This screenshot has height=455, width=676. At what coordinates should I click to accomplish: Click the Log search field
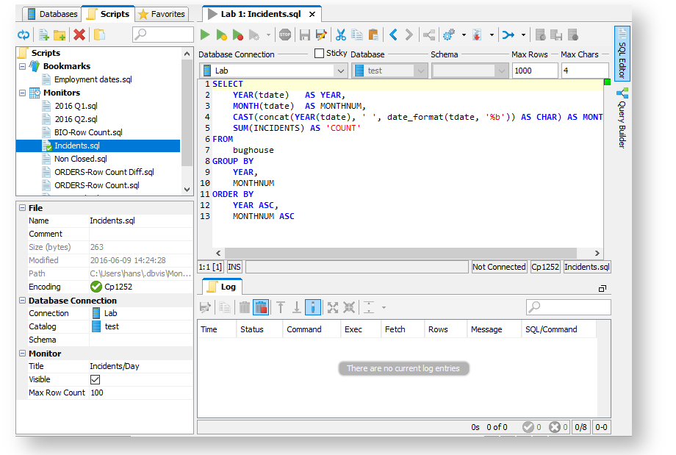pyautogui.click(x=568, y=307)
